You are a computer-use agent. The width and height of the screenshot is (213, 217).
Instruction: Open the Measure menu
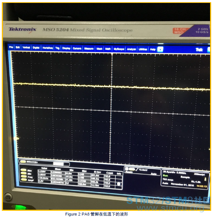click(x=89, y=48)
